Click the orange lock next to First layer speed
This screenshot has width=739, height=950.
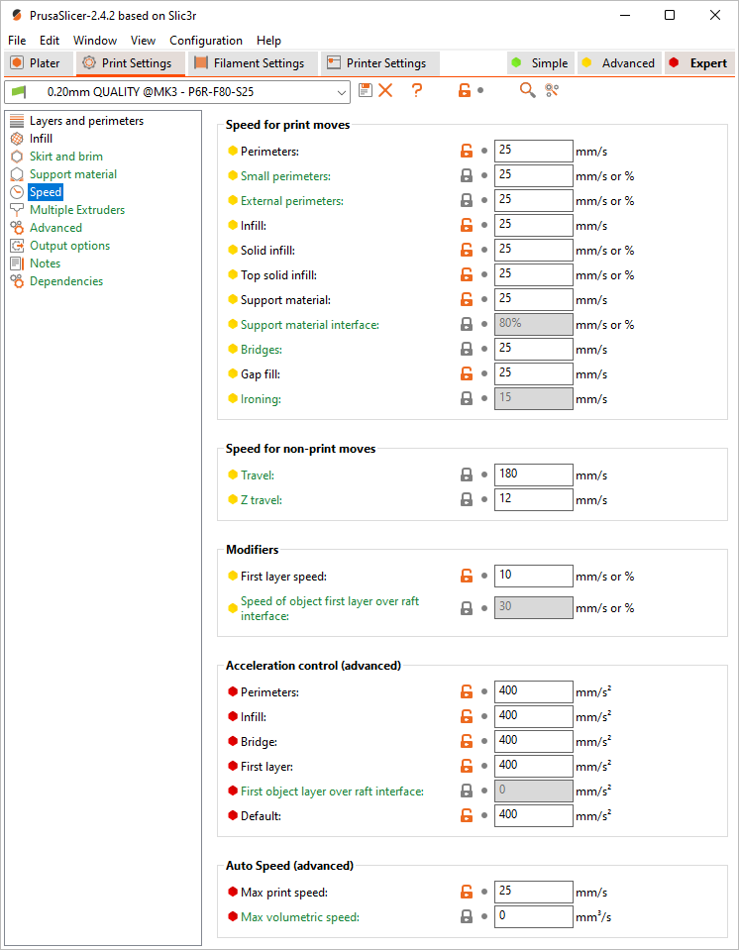(467, 576)
